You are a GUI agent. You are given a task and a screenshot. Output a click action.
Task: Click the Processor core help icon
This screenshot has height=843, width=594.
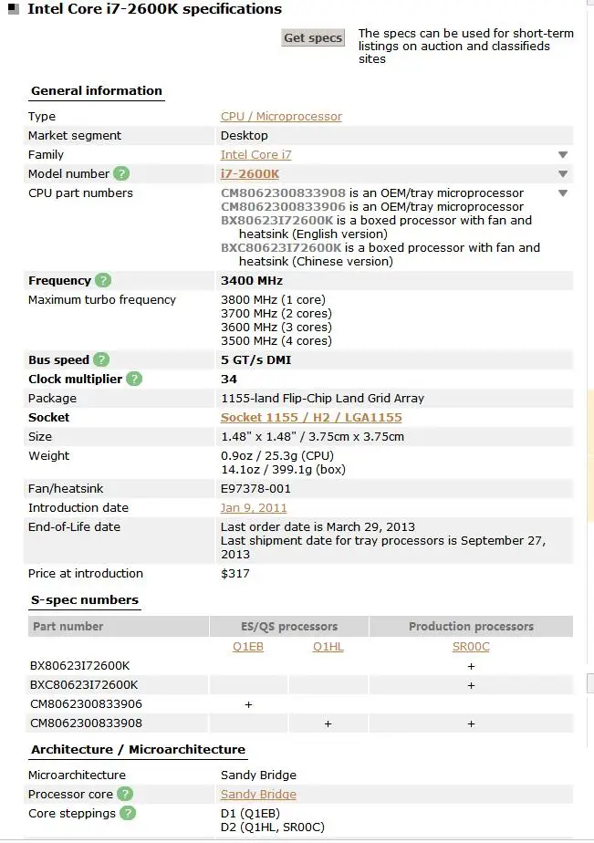pos(125,795)
